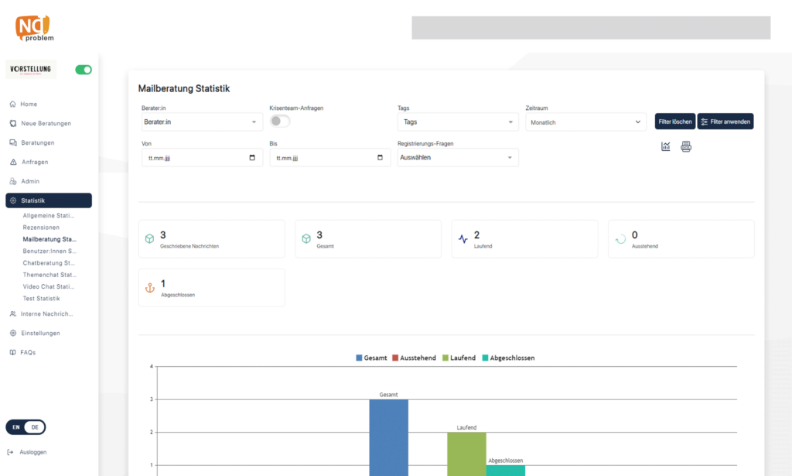Viewport: 792px width, 476px height.
Task: Click the cube icon on Gesamt card
Action: [306, 239]
